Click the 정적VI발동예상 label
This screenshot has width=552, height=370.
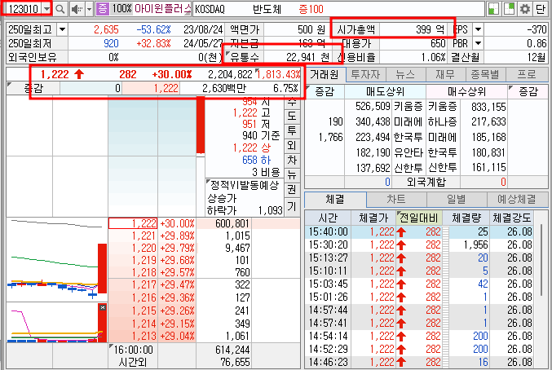[245, 185]
